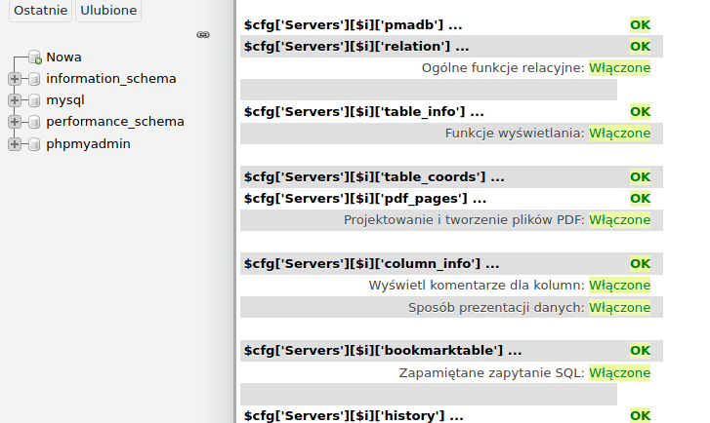Click the new database icon beside Nowa

[x=34, y=58]
